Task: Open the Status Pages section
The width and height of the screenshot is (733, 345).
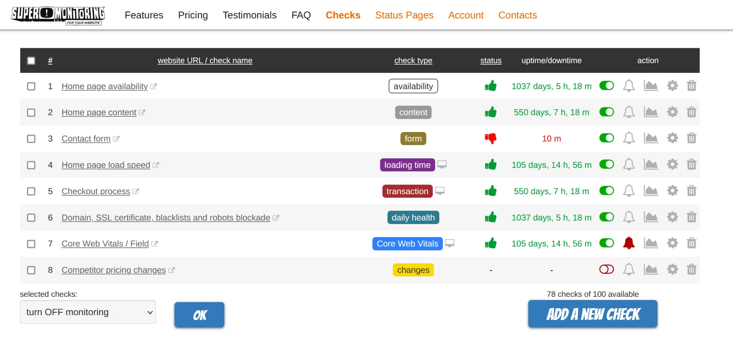Action: [x=404, y=15]
